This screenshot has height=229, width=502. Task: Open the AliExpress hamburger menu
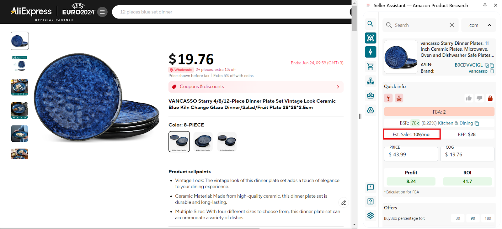102,12
